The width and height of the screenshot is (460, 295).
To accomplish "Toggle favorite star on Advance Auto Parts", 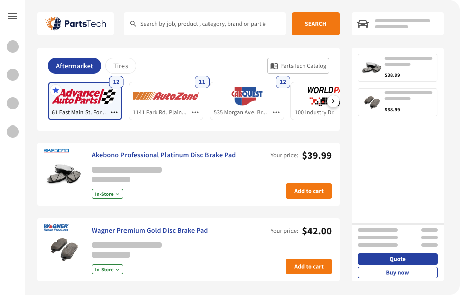I will [56, 90].
